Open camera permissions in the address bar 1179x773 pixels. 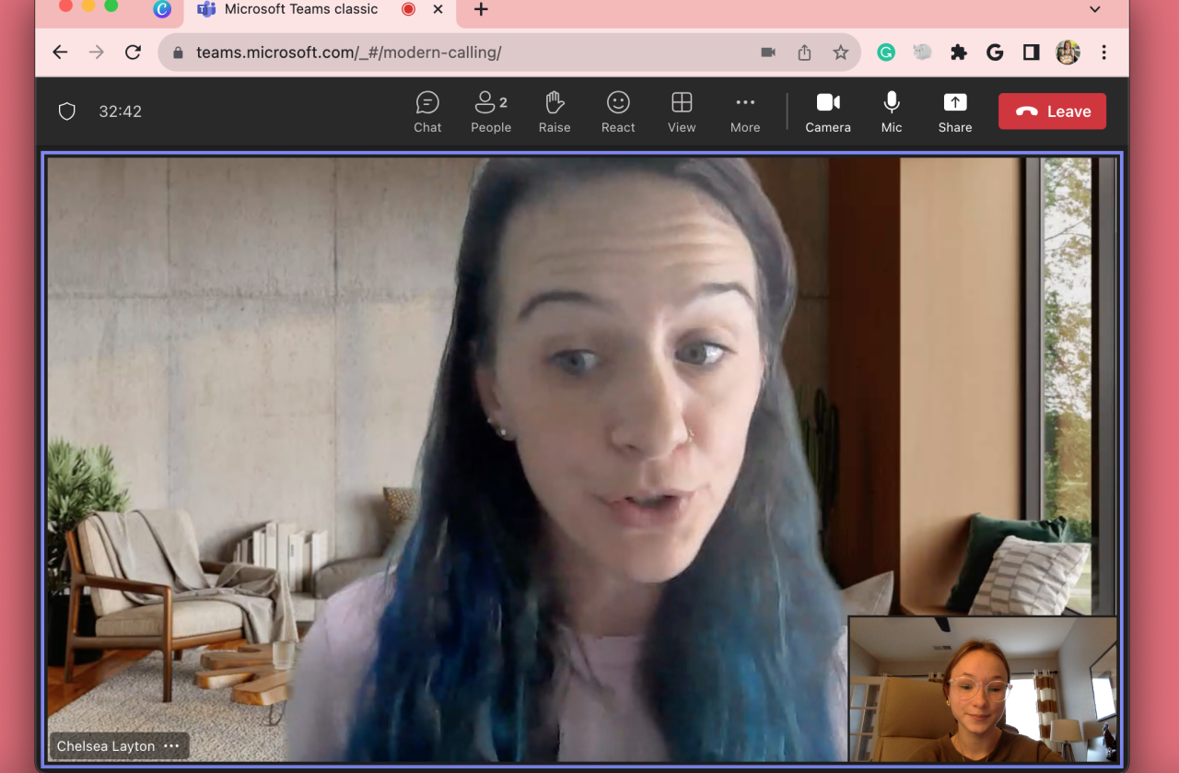(x=768, y=53)
